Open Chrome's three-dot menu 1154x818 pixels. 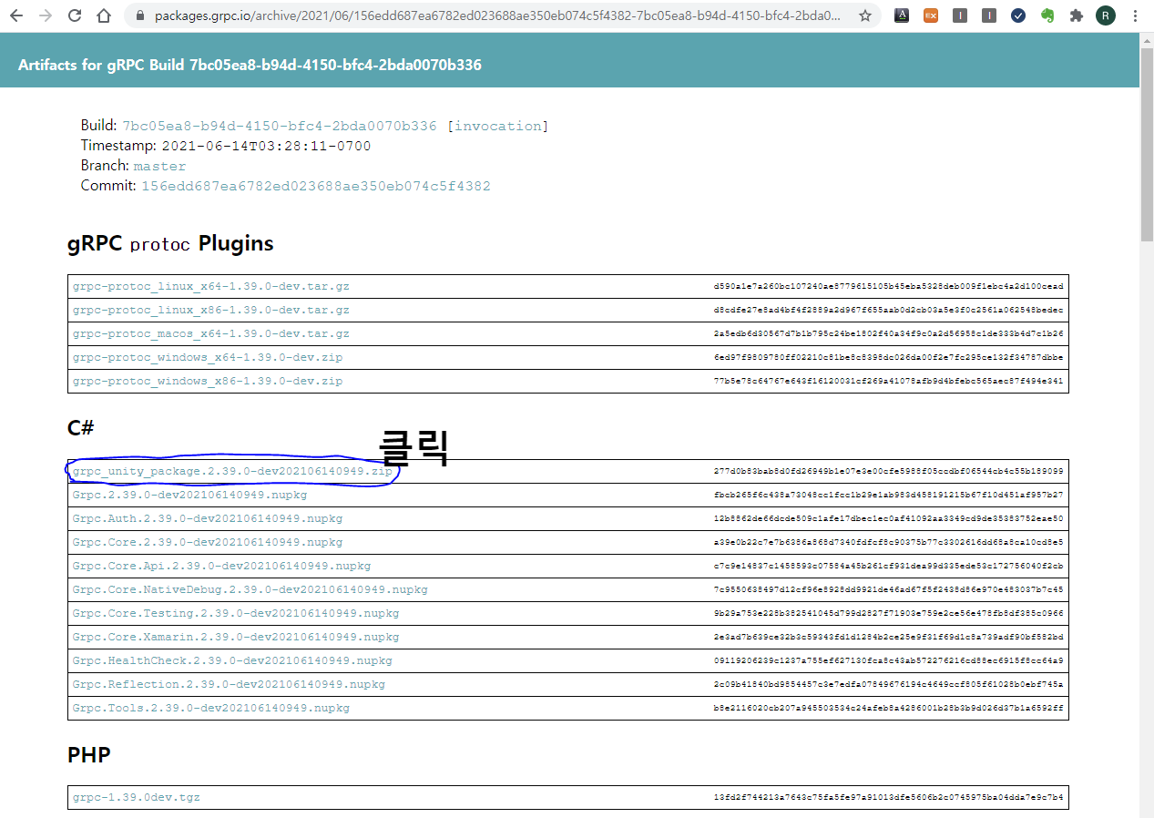click(x=1135, y=15)
